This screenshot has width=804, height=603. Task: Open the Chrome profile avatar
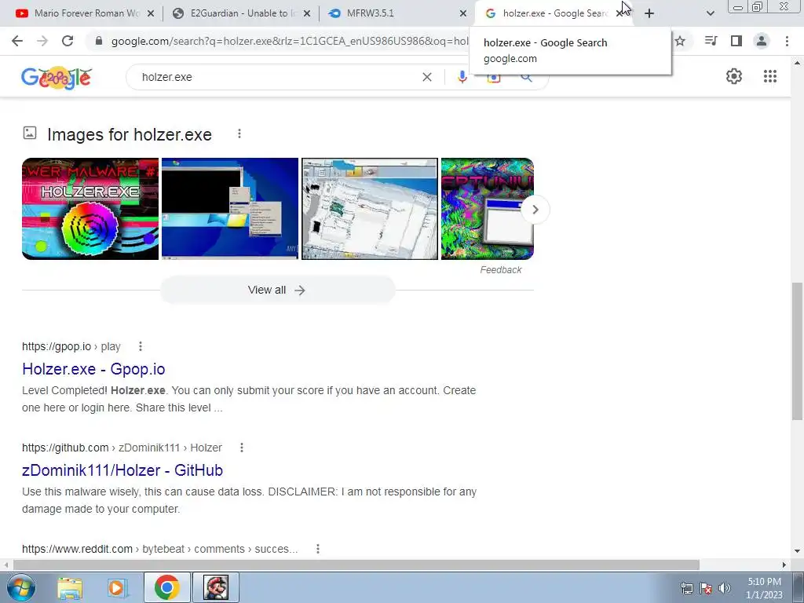762,41
